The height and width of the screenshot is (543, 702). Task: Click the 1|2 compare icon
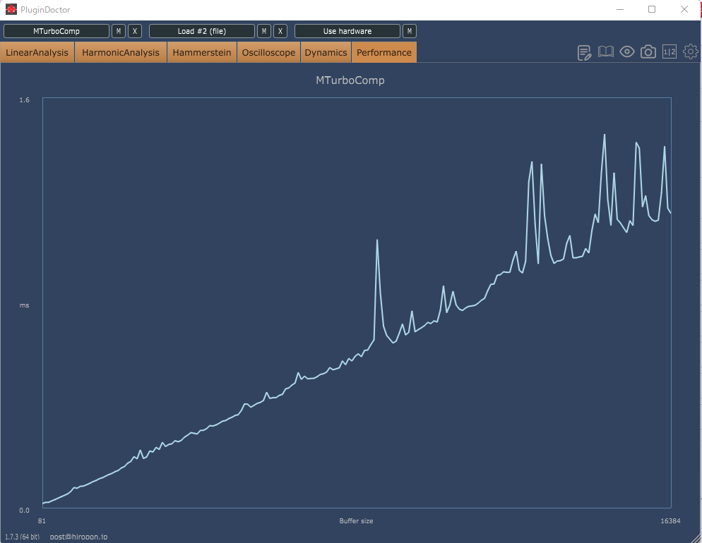(x=670, y=52)
